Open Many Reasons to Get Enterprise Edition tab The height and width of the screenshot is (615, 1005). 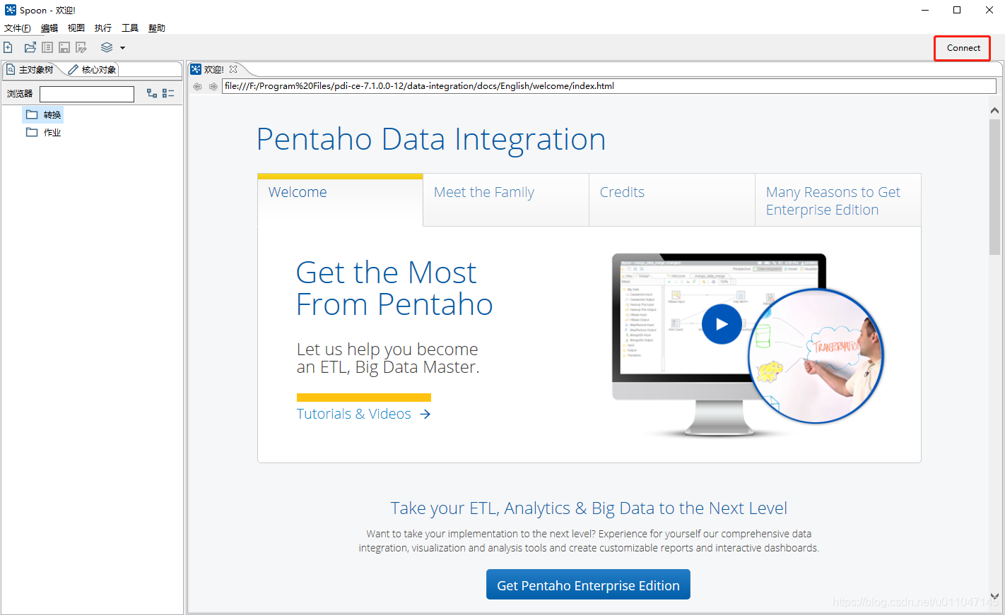pos(838,200)
